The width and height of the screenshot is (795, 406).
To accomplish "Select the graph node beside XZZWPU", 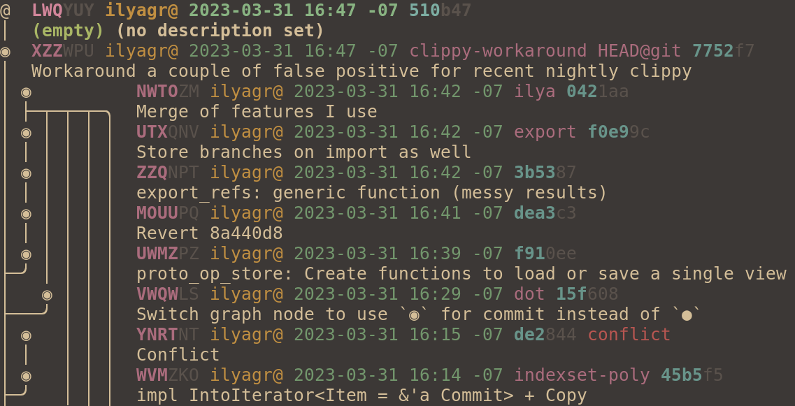I will tap(5, 51).
